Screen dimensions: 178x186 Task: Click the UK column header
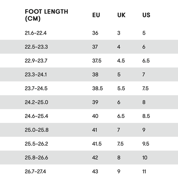point(121,15)
